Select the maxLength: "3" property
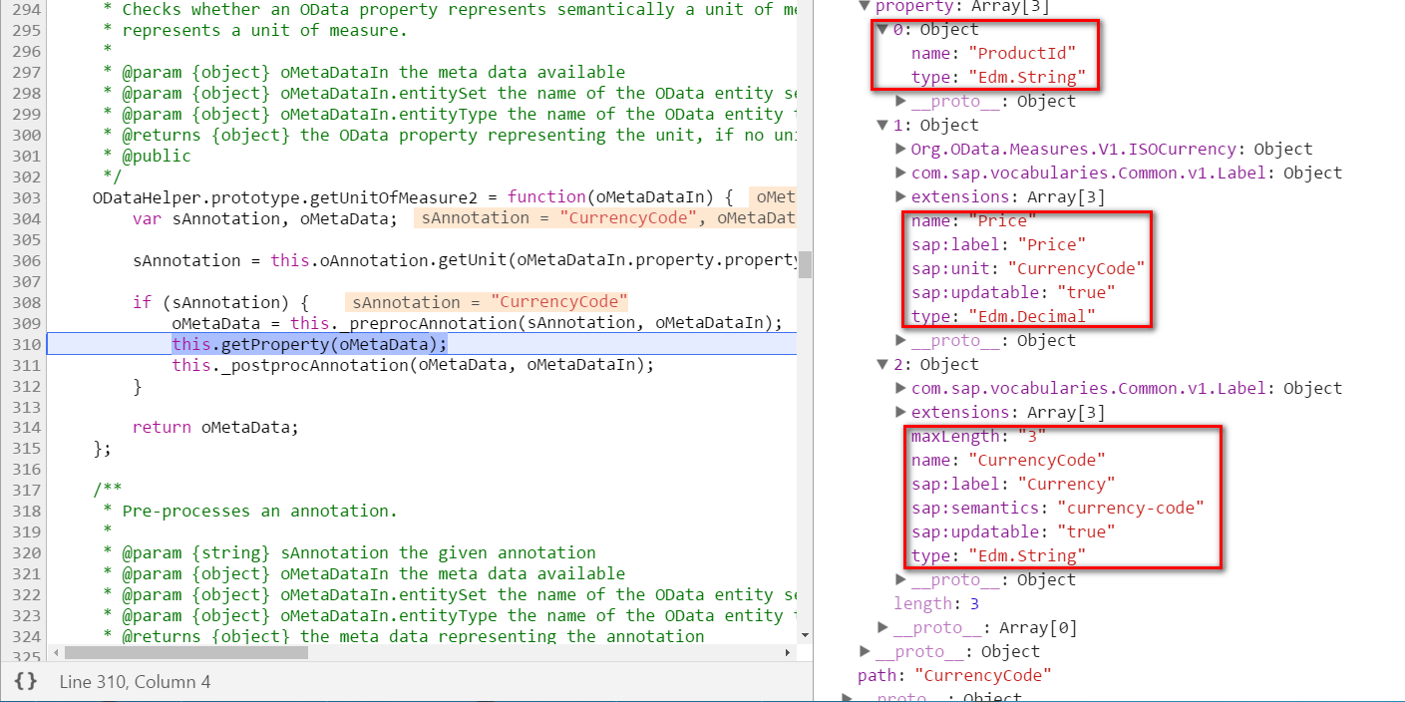Screen dimensions: 1405x702 (979, 436)
